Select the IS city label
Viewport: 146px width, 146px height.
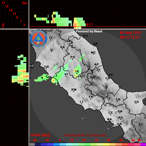[x=109, y=98]
